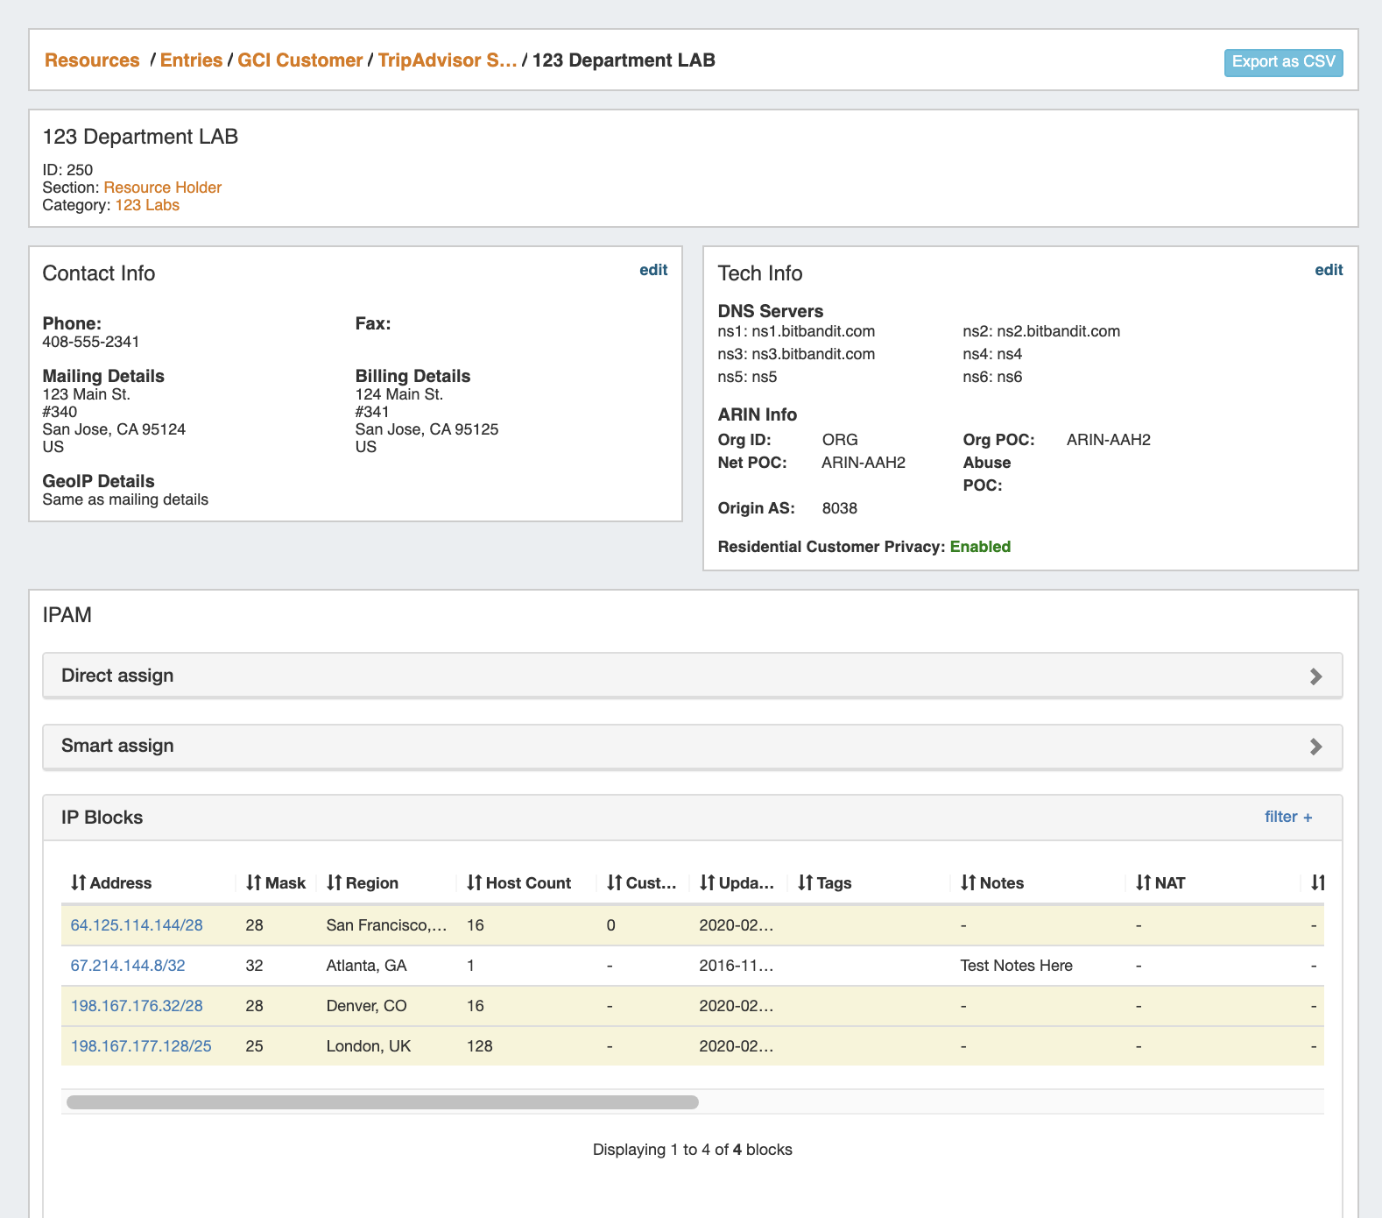Click the IP Blocks horizontal scrollbar

(x=383, y=1102)
